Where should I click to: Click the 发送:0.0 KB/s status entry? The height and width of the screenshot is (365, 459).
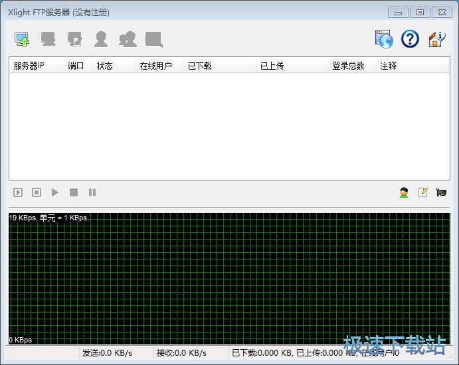(x=107, y=353)
